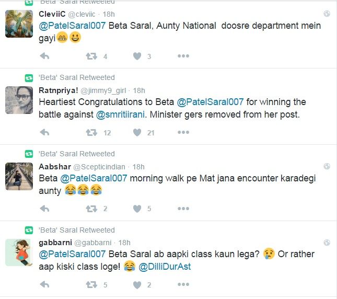Viewport: 337px width, 299px height.
Task: Like Ratnpriya's tweet with 21 likes
Action: click(x=137, y=133)
